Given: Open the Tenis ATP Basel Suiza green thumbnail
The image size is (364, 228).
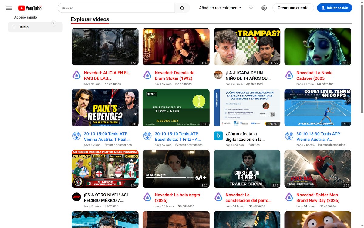Looking at the screenshot, I should (x=176, y=108).
